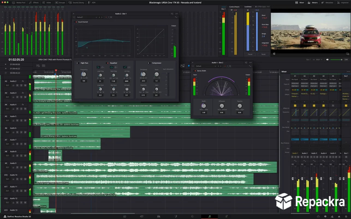351x219 pixels.
Task: Select the A compare state in Audio 2 - Slot 1
Action: [106, 17]
